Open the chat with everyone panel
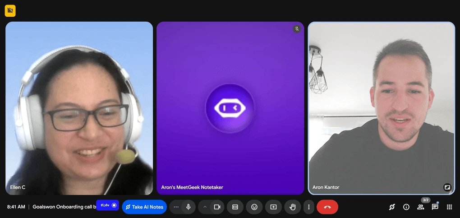Image resolution: width=460 pixels, height=218 pixels. [x=435, y=207]
